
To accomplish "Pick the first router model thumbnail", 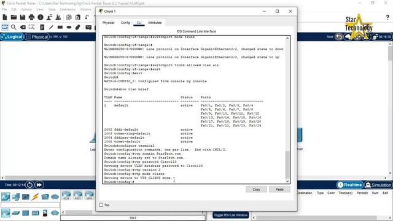I will point(66,195).
